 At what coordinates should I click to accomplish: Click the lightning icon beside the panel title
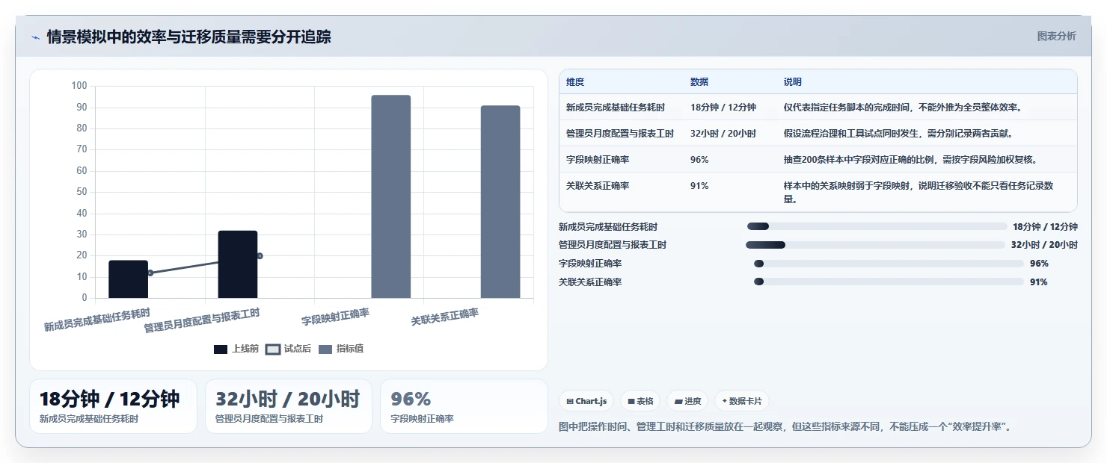pyautogui.click(x=35, y=37)
